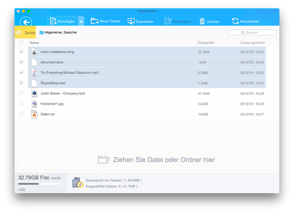Click the USB storage usage bar
This screenshot has width=294, height=214.
39,184
